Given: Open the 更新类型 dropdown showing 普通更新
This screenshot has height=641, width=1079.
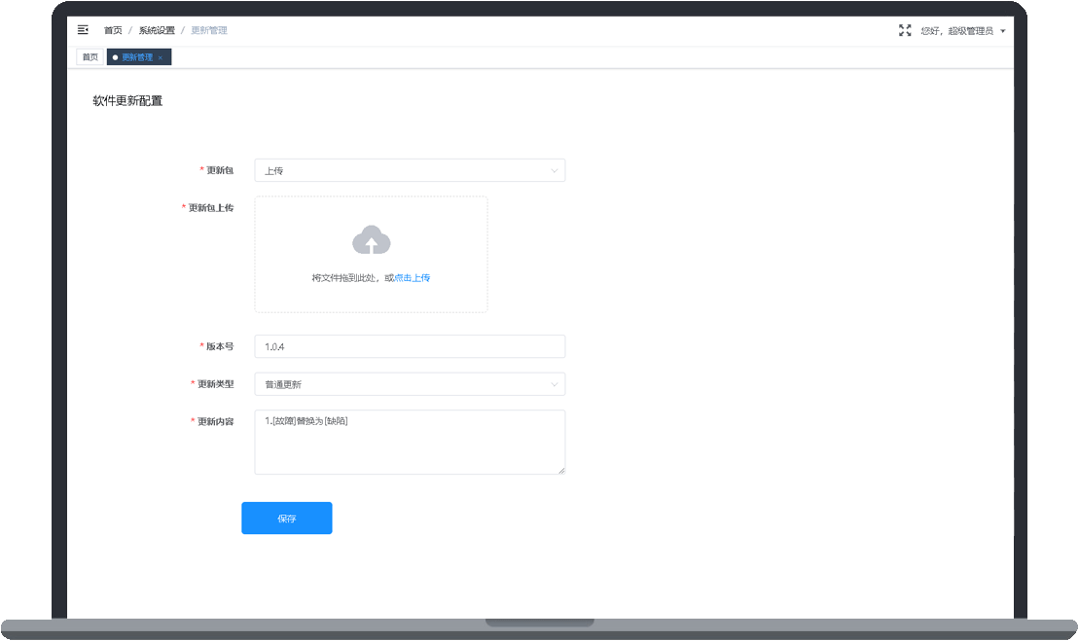Looking at the screenshot, I should [x=409, y=384].
